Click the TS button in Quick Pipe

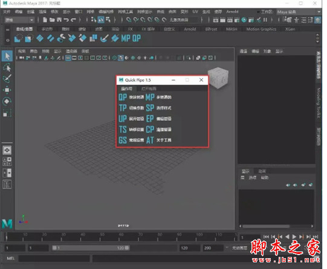pyautogui.click(x=123, y=129)
